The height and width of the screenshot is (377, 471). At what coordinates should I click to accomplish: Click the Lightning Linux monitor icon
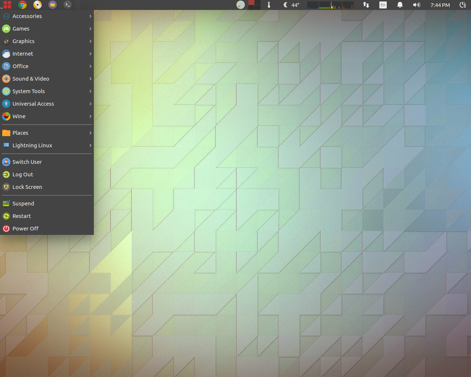pyautogui.click(x=6, y=145)
